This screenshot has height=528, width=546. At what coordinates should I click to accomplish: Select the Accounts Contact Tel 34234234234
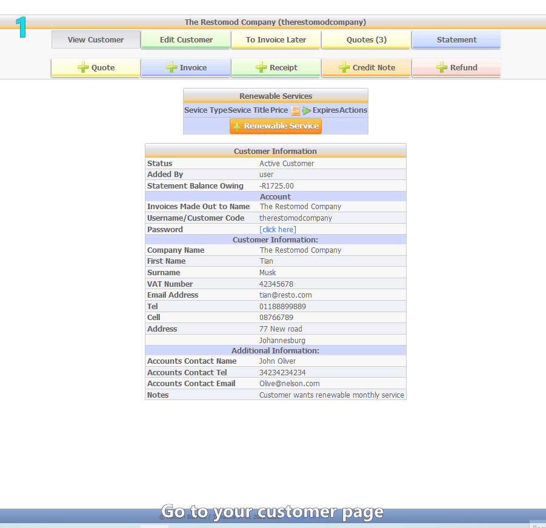pos(282,373)
